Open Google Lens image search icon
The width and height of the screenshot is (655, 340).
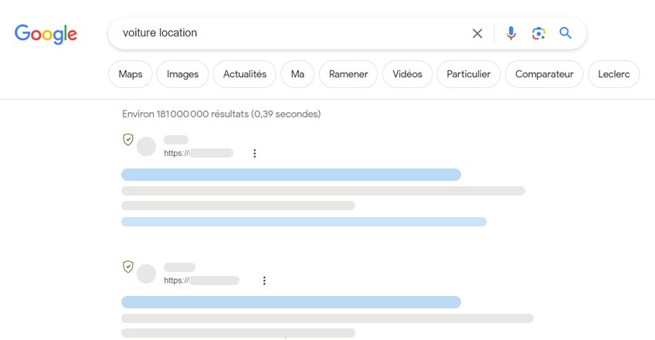[538, 33]
